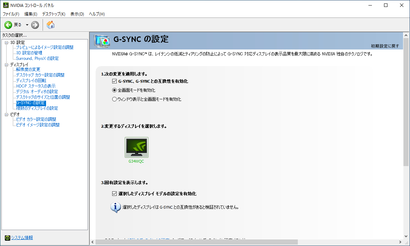Click the vertical scrollbar thumb
This screenshot has width=410, height=246.
406,102
